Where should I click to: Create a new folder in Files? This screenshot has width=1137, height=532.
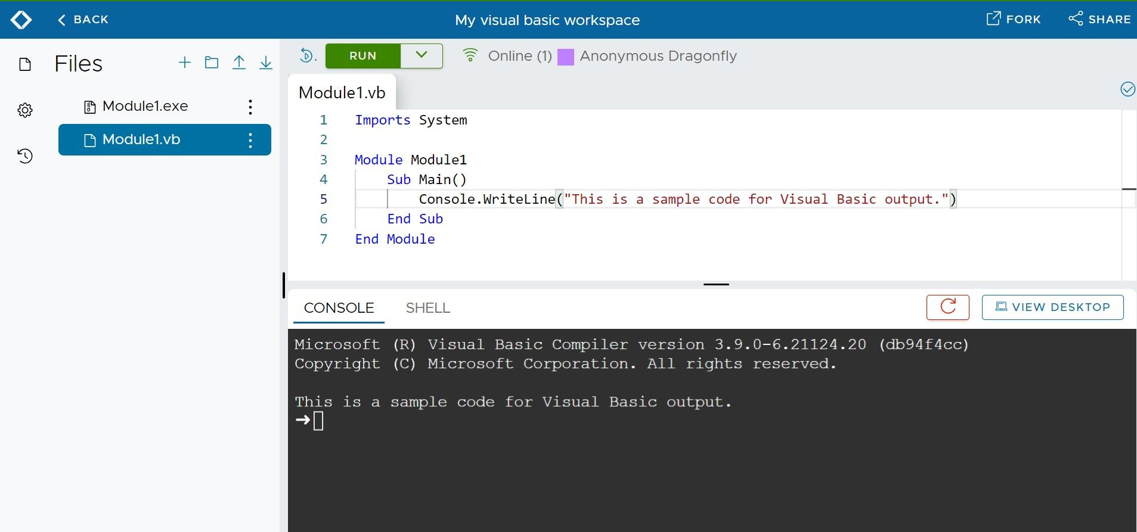click(x=212, y=63)
